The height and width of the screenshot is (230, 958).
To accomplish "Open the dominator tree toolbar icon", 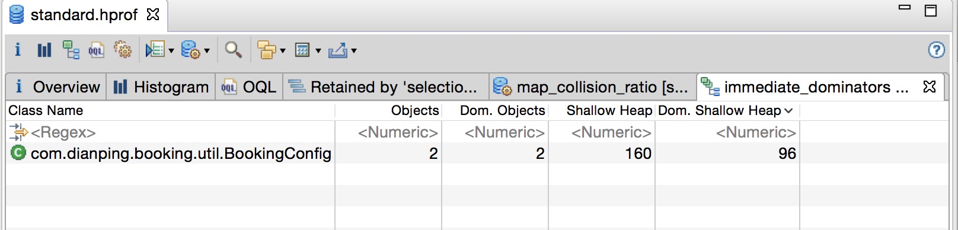I will click(x=71, y=50).
